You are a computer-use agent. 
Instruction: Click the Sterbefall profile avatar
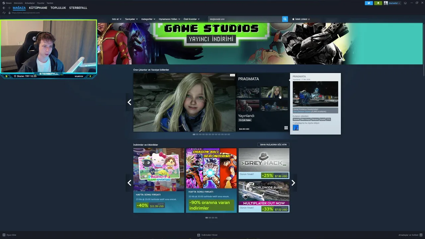tap(386, 3)
